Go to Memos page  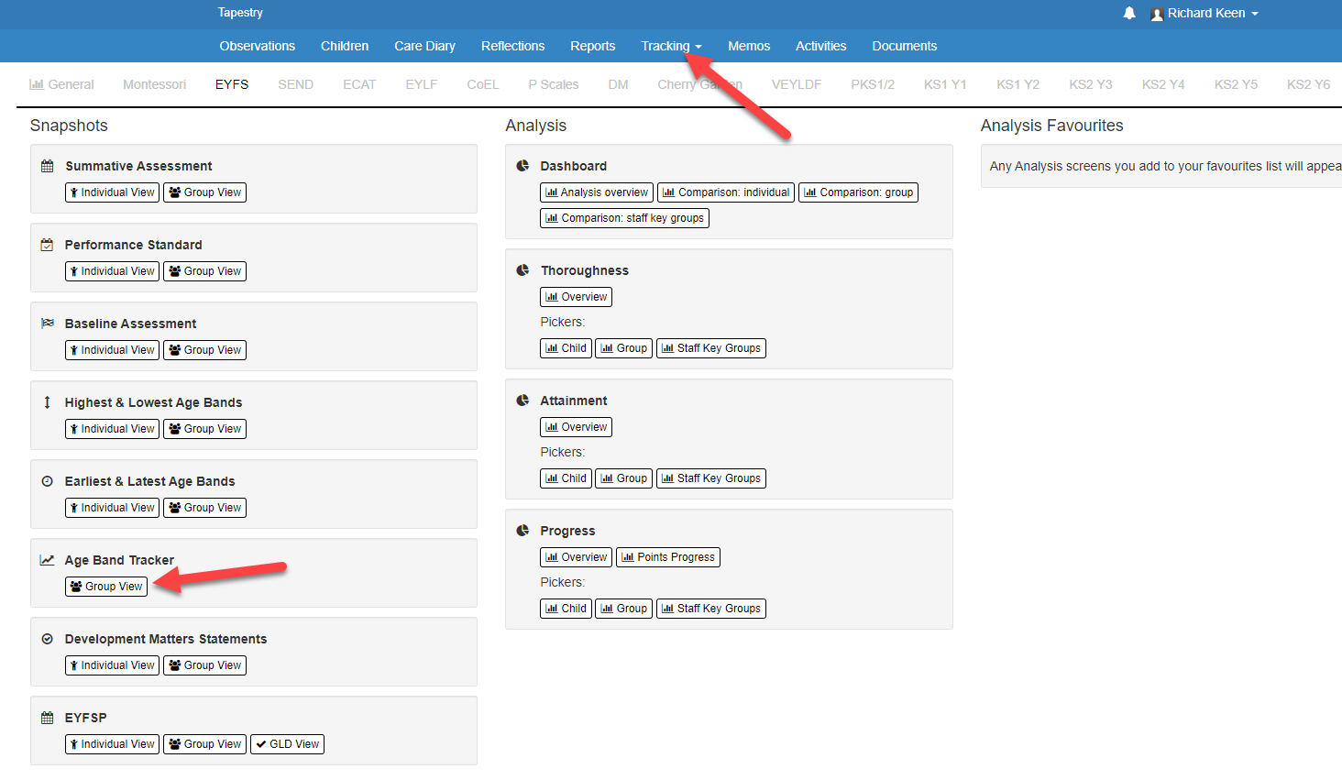[749, 46]
